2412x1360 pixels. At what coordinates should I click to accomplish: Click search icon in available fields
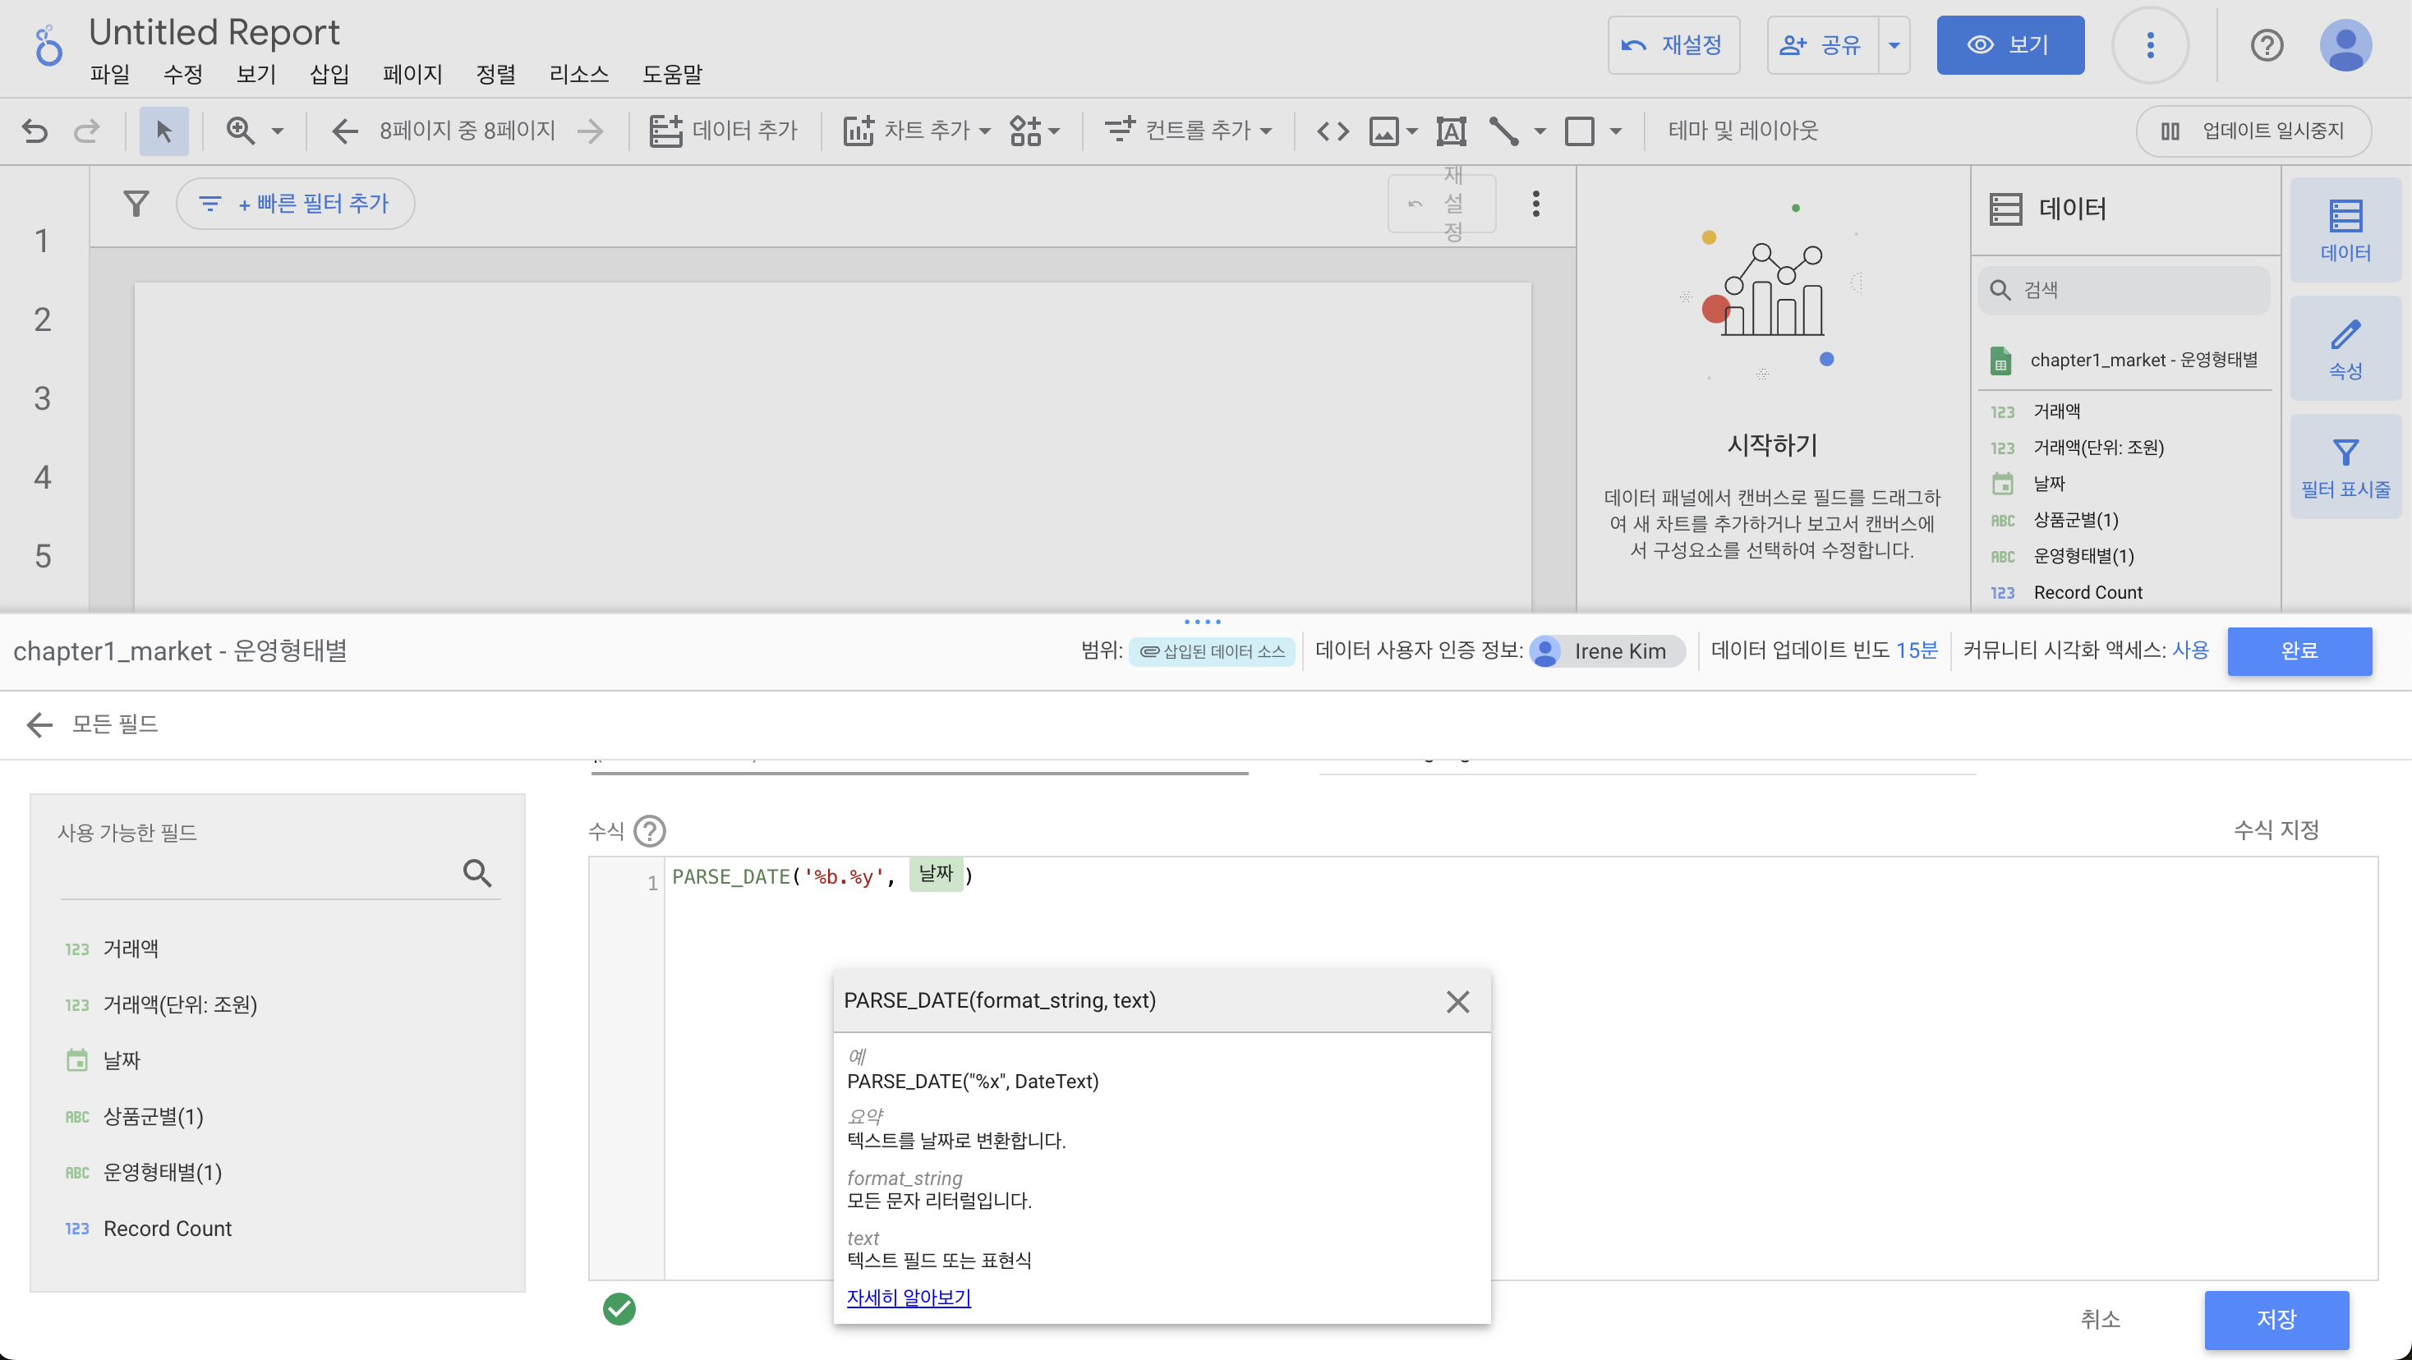pyautogui.click(x=477, y=873)
